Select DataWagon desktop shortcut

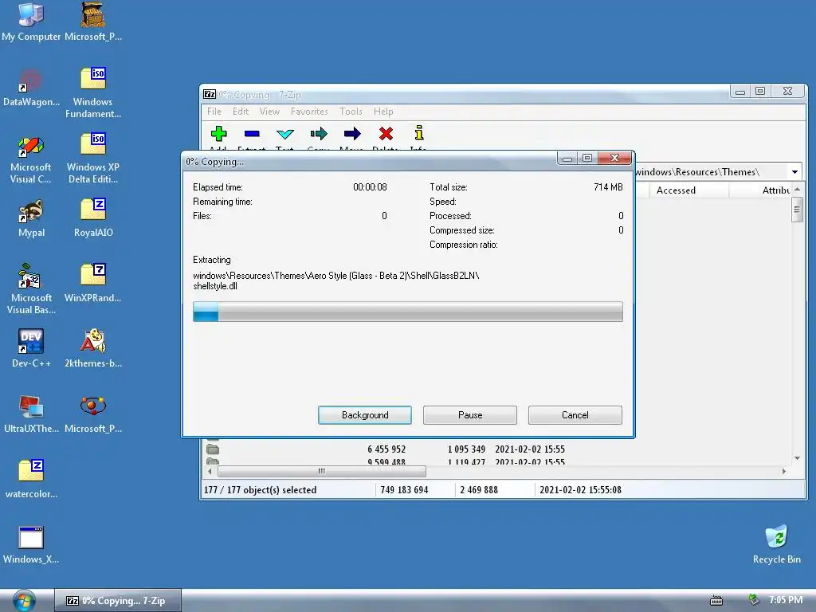click(x=31, y=86)
